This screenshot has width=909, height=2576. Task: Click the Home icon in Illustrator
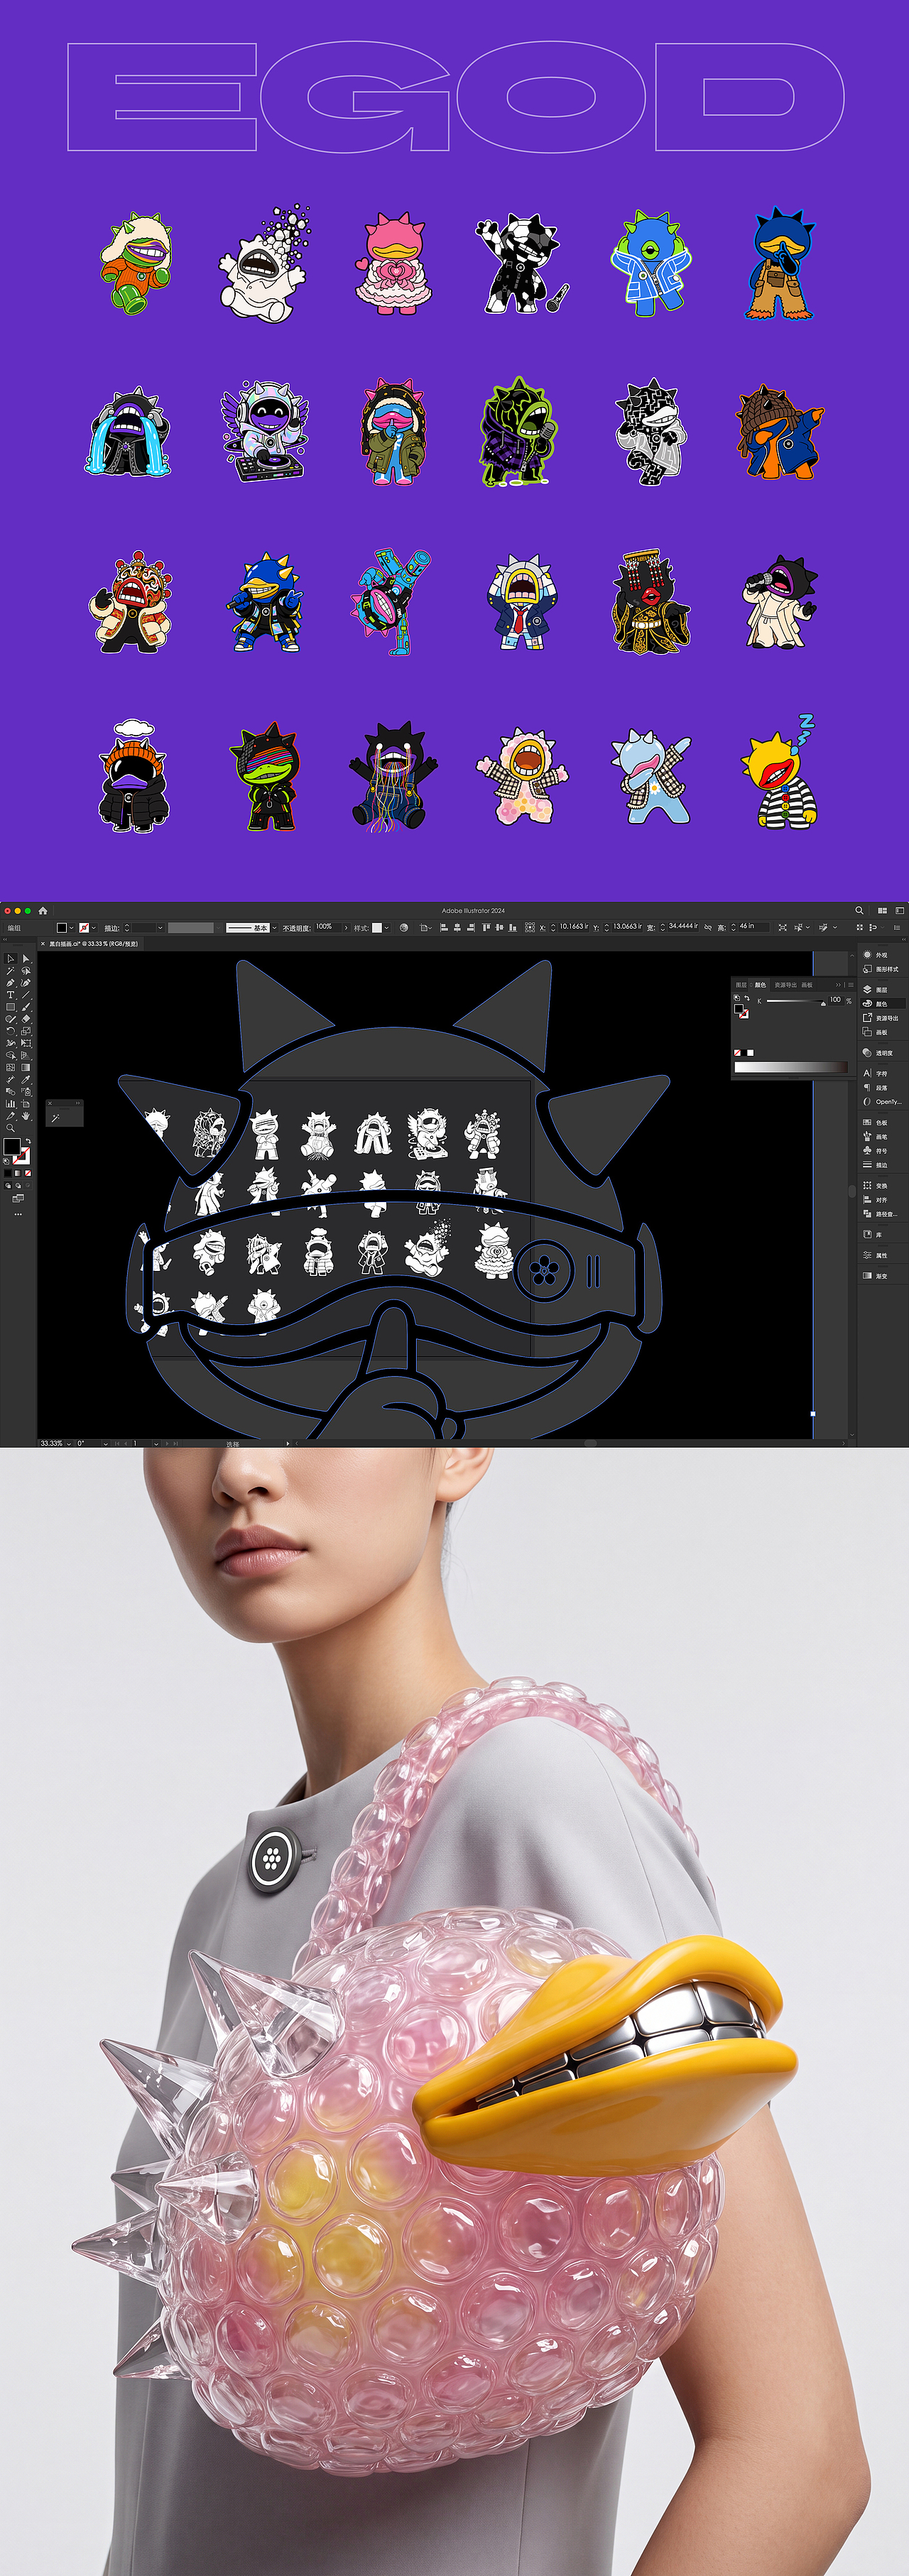(x=43, y=910)
